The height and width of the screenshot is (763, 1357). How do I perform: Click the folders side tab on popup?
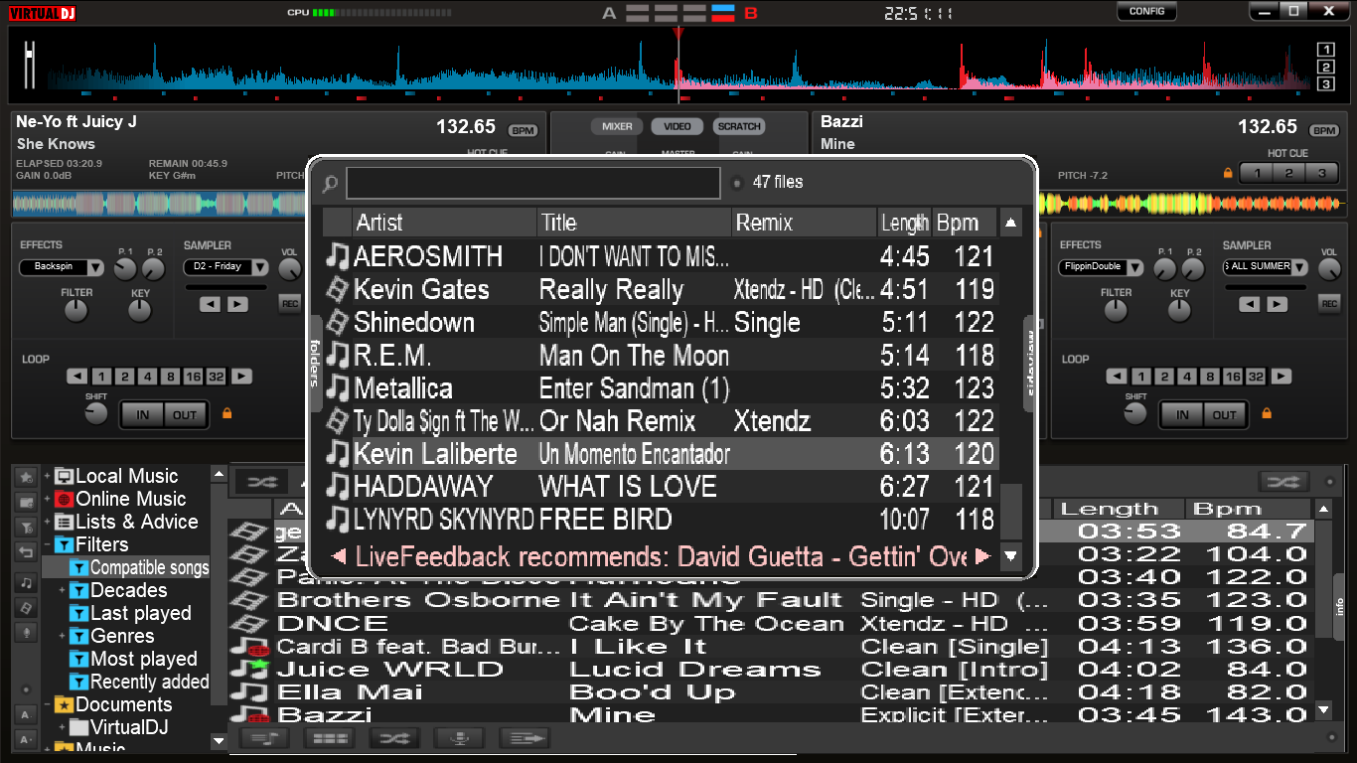[x=315, y=364]
